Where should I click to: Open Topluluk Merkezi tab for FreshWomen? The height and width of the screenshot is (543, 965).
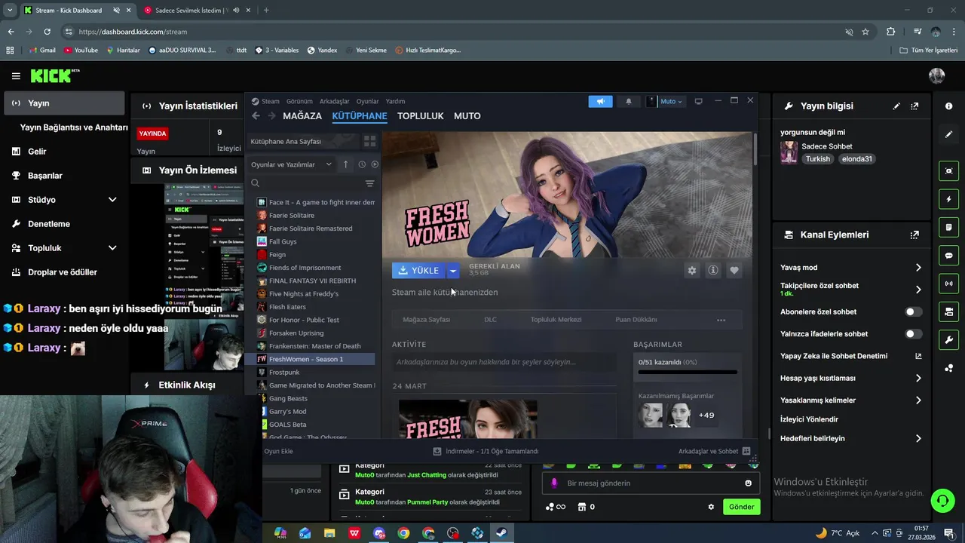pyautogui.click(x=556, y=320)
